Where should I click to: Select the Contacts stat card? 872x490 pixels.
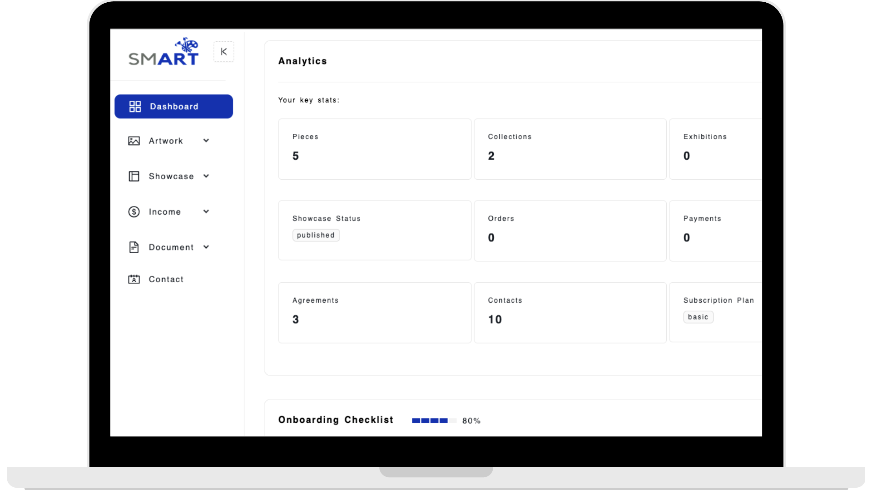point(570,313)
